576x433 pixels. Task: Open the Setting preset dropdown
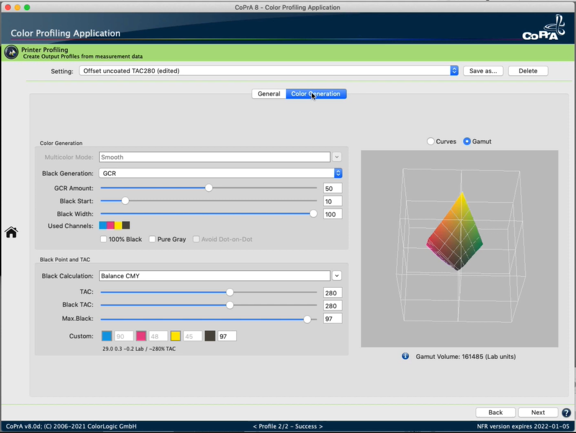[454, 71]
